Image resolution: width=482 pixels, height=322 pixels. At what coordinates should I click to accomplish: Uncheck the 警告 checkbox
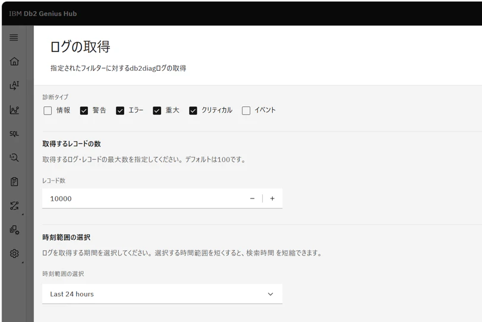(84, 111)
